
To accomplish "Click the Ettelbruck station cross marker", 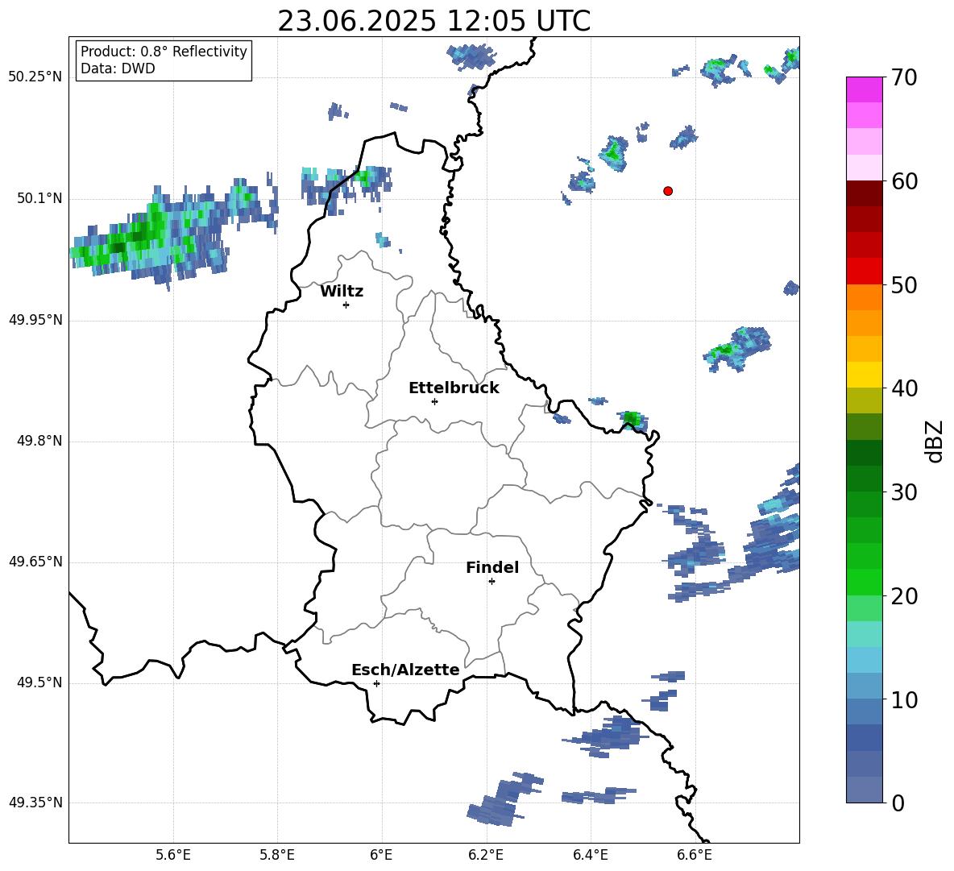I will tap(434, 401).
